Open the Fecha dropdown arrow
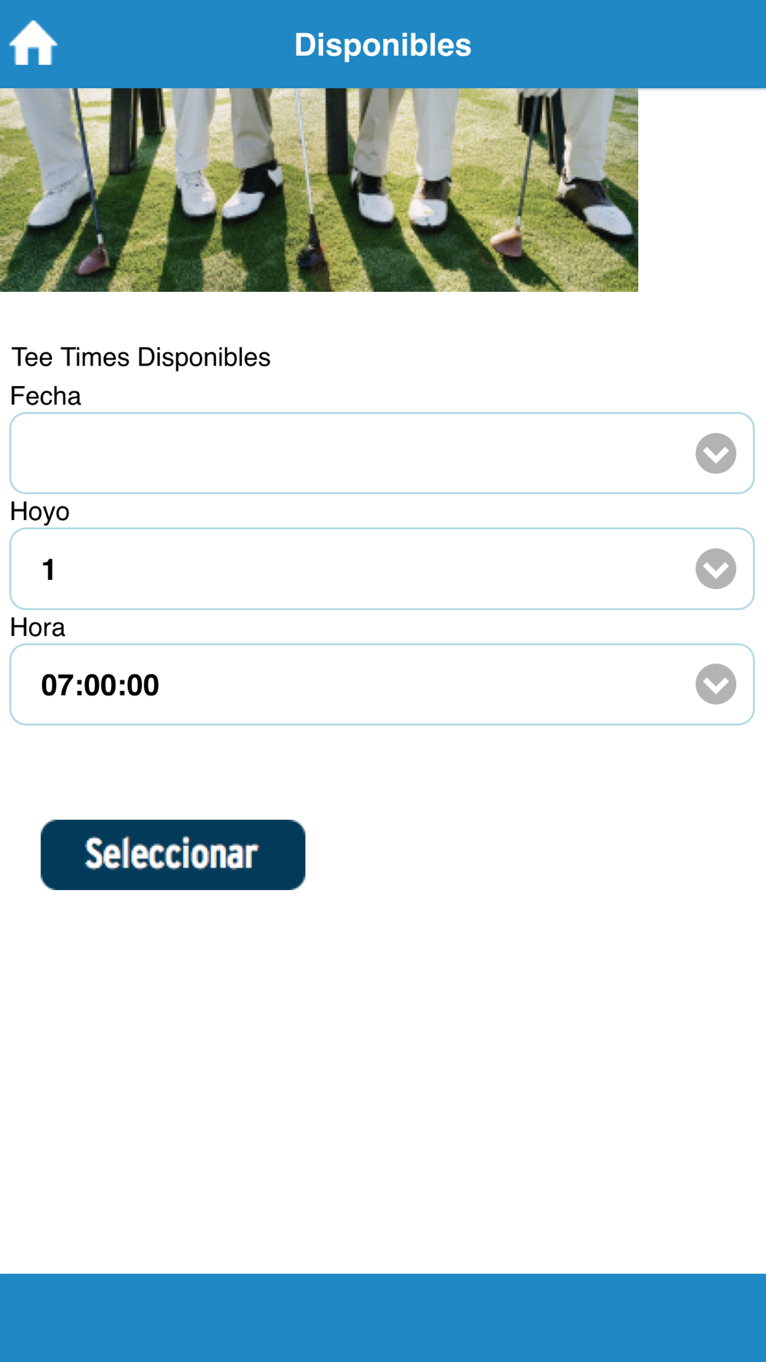 [x=715, y=453]
